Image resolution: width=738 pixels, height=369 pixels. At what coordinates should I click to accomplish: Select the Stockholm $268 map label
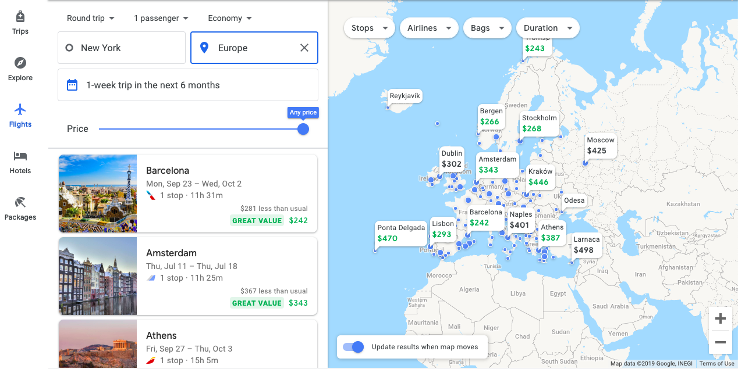[x=540, y=123]
